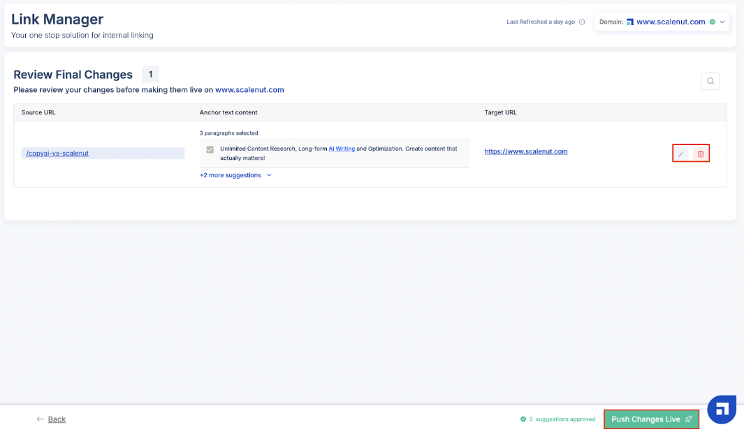Click the chevron next to more suggestions
The width and height of the screenshot is (744, 441).
[269, 175]
